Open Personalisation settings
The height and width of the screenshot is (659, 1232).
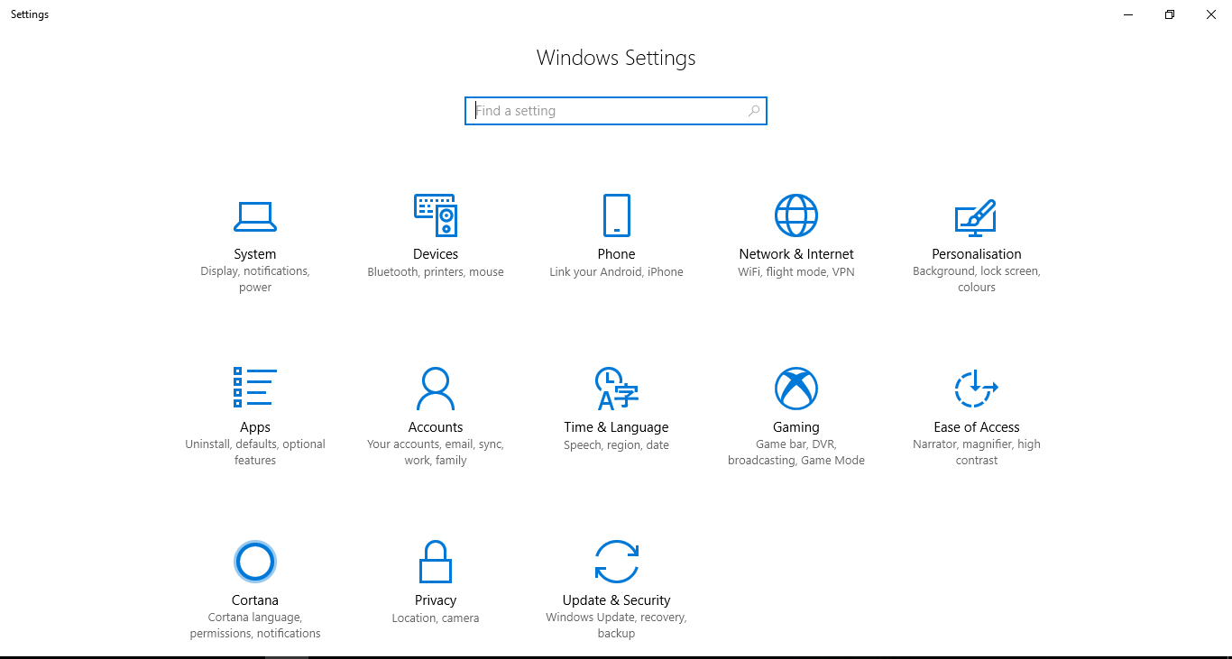(x=977, y=234)
